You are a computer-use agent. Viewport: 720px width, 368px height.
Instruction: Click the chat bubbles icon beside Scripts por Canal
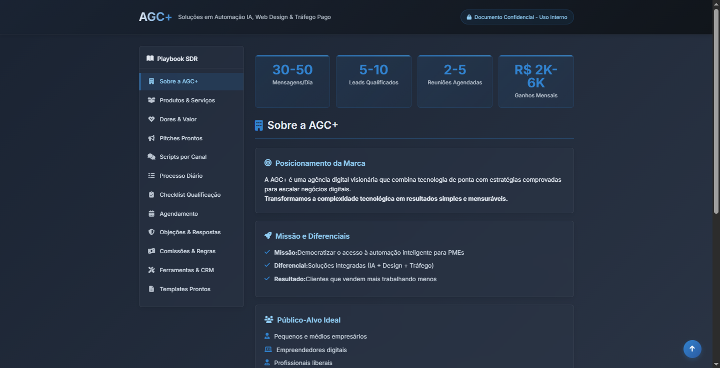click(x=151, y=156)
